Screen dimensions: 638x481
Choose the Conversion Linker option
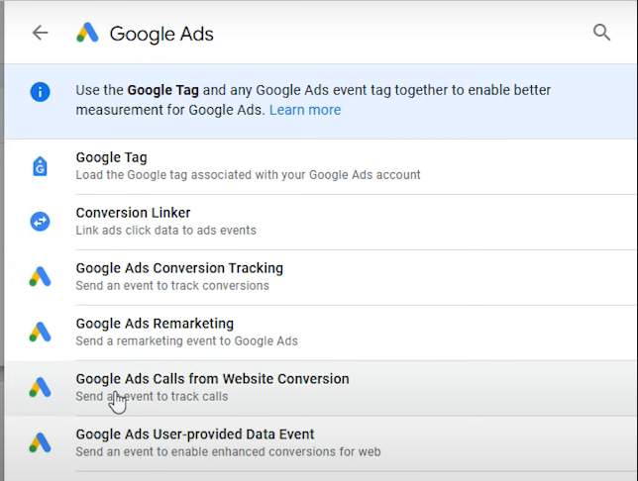321,222
